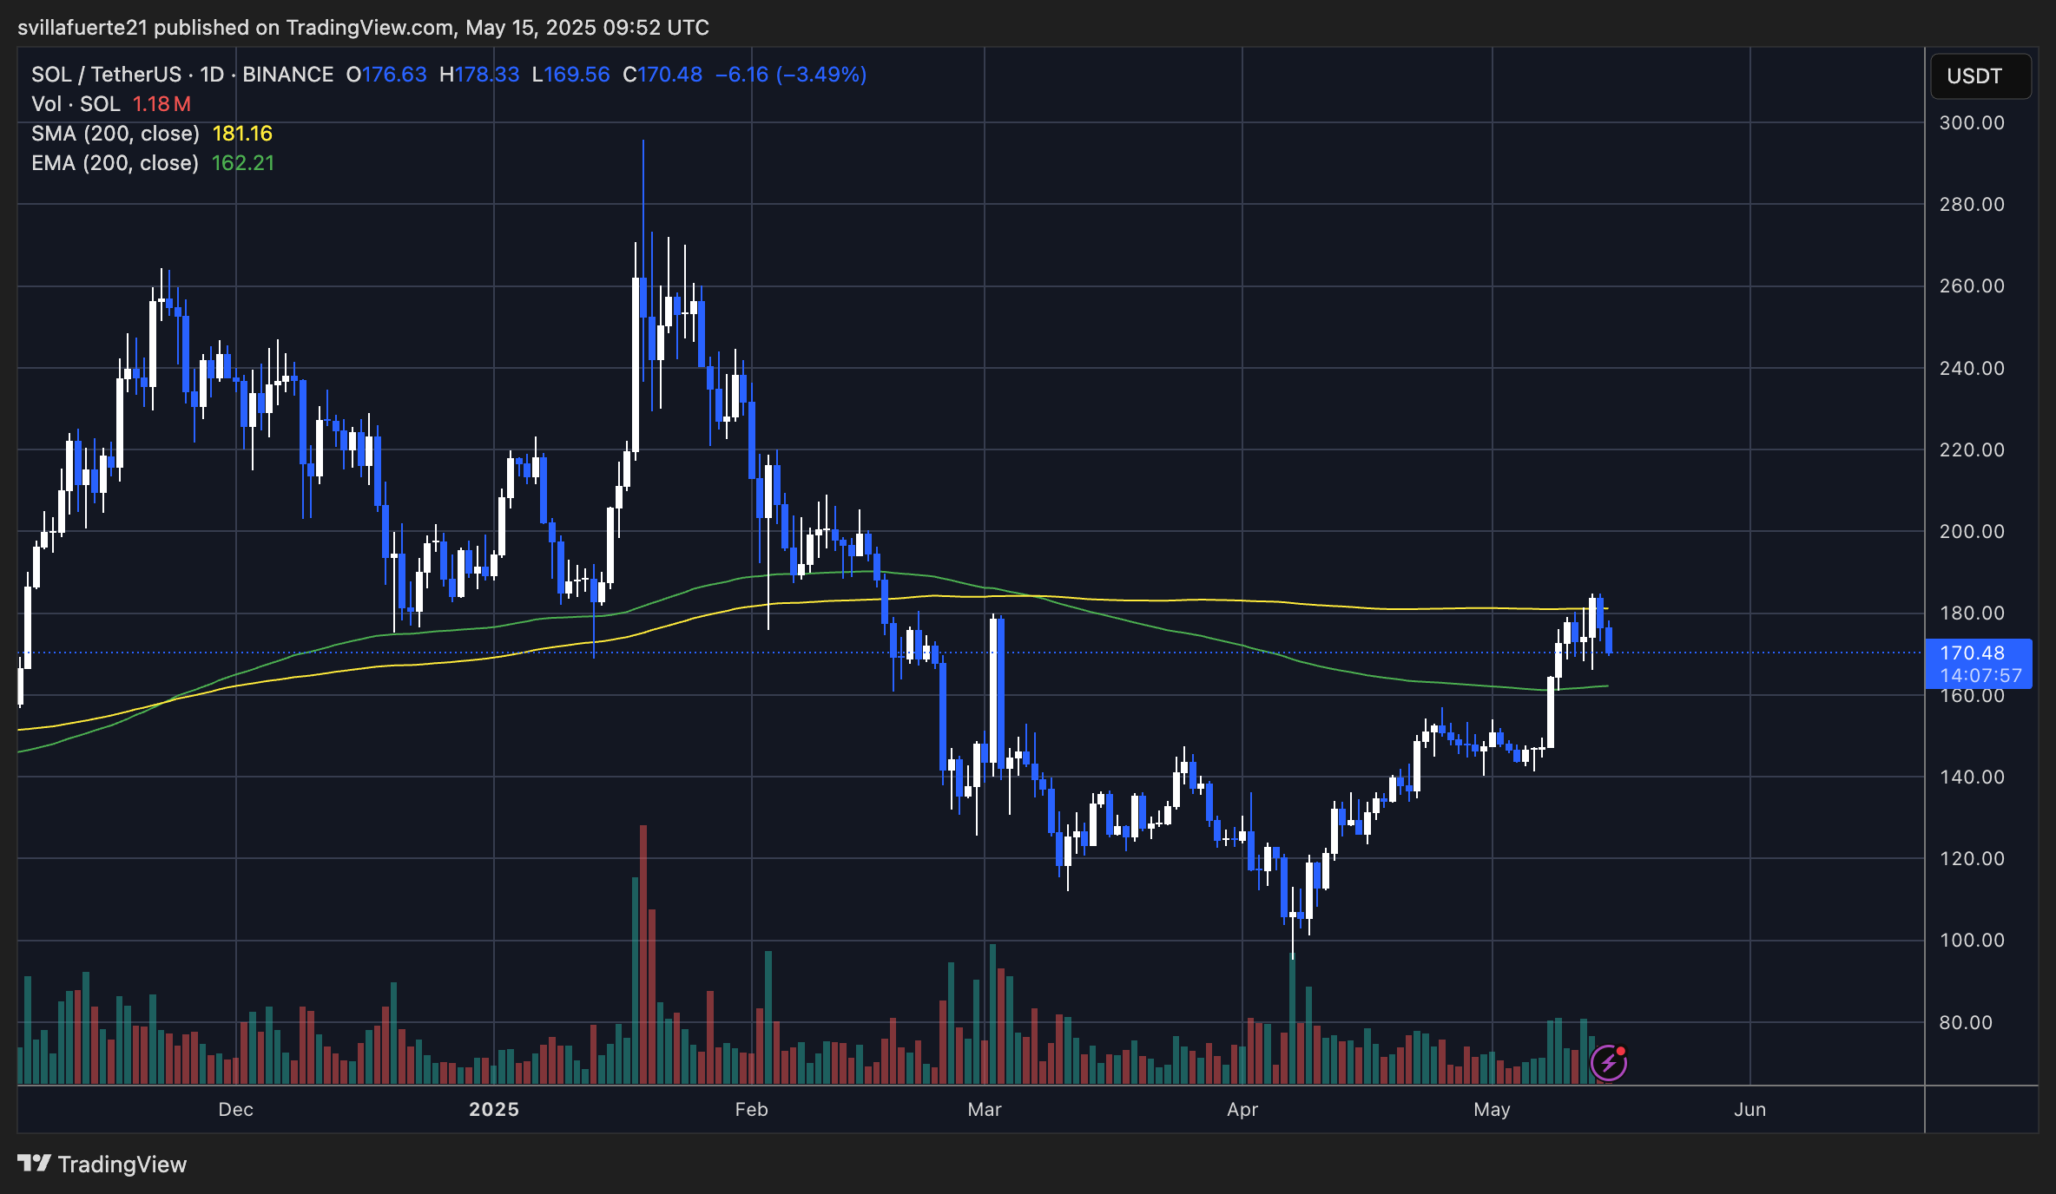Click the change value −6.16 (−3.49%)

791,75
